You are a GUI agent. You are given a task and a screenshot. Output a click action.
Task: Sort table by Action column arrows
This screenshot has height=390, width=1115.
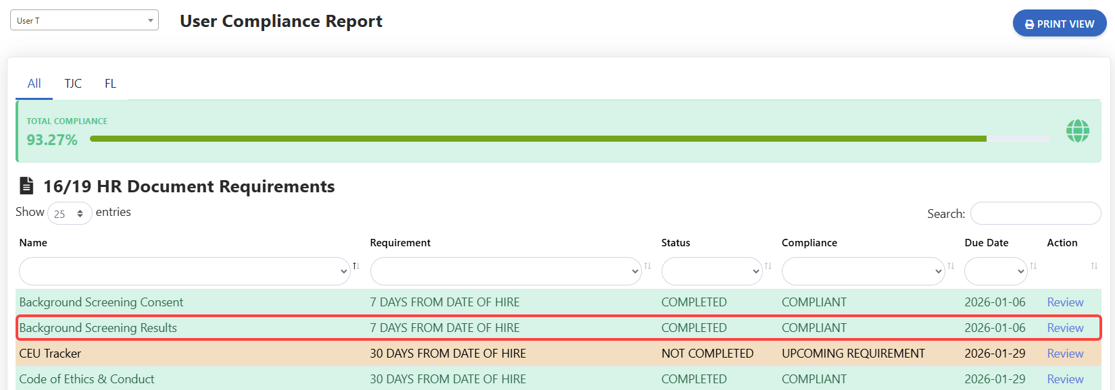point(1094,266)
